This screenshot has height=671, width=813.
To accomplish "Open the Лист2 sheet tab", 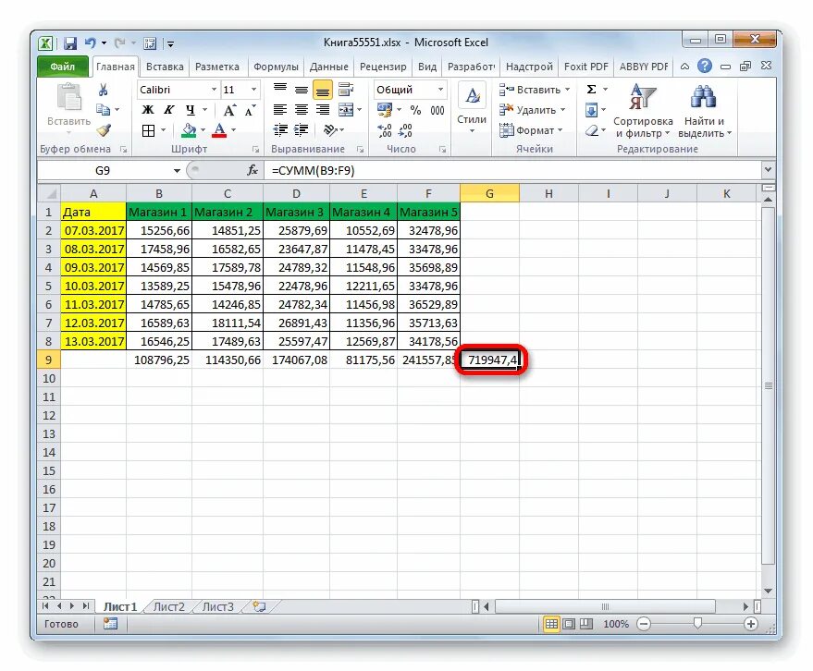I will click(168, 606).
